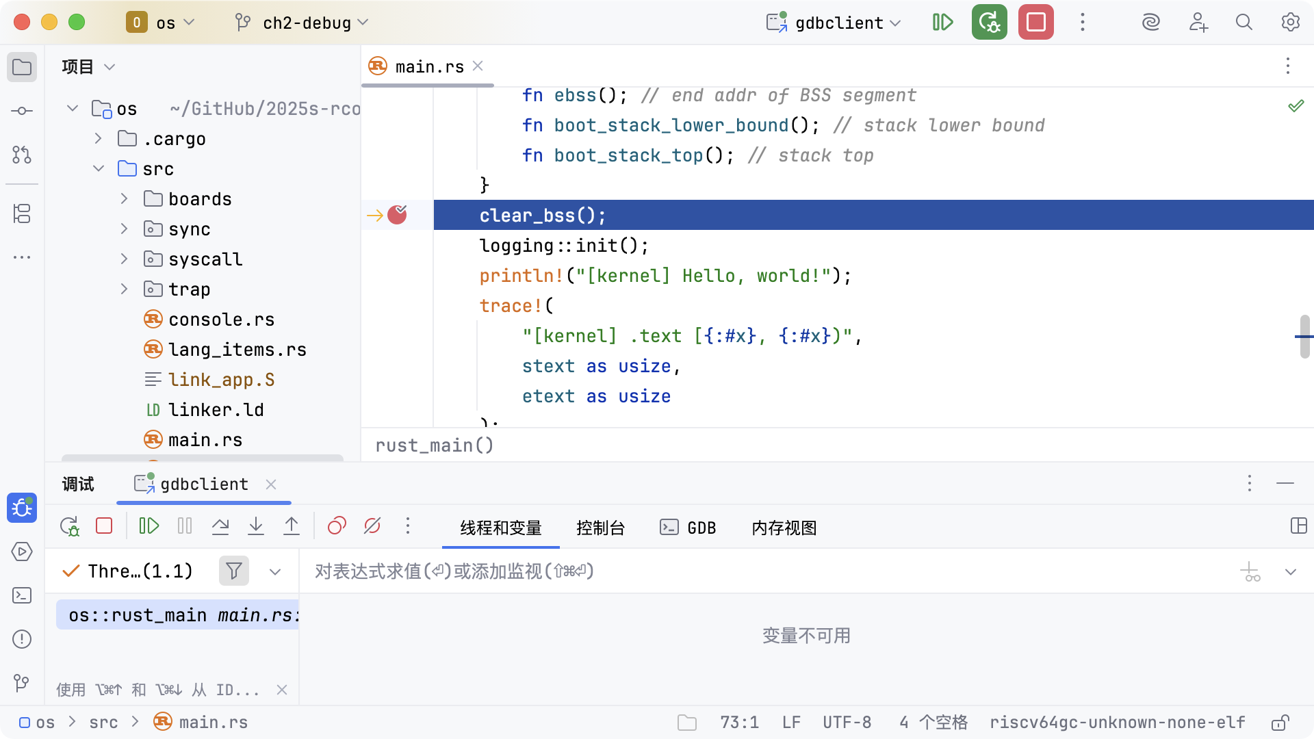Screen dimensions: 1314x739
Task: Click Step Out debug icon
Action: coord(292,526)
